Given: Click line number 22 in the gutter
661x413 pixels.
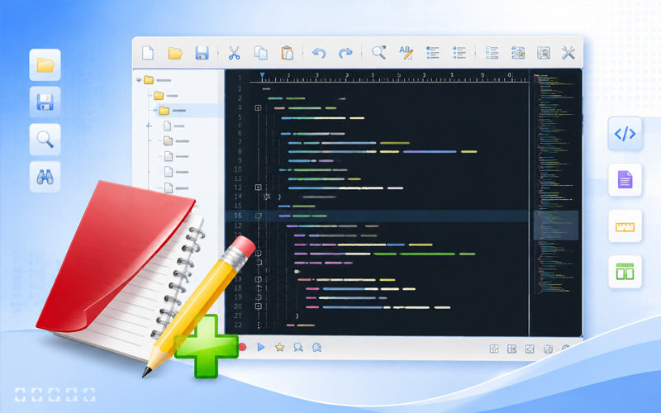Looking at the screenshot, I should (238, 325).
